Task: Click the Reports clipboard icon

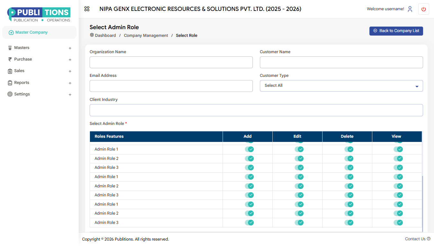Action: tap(10, 83)
